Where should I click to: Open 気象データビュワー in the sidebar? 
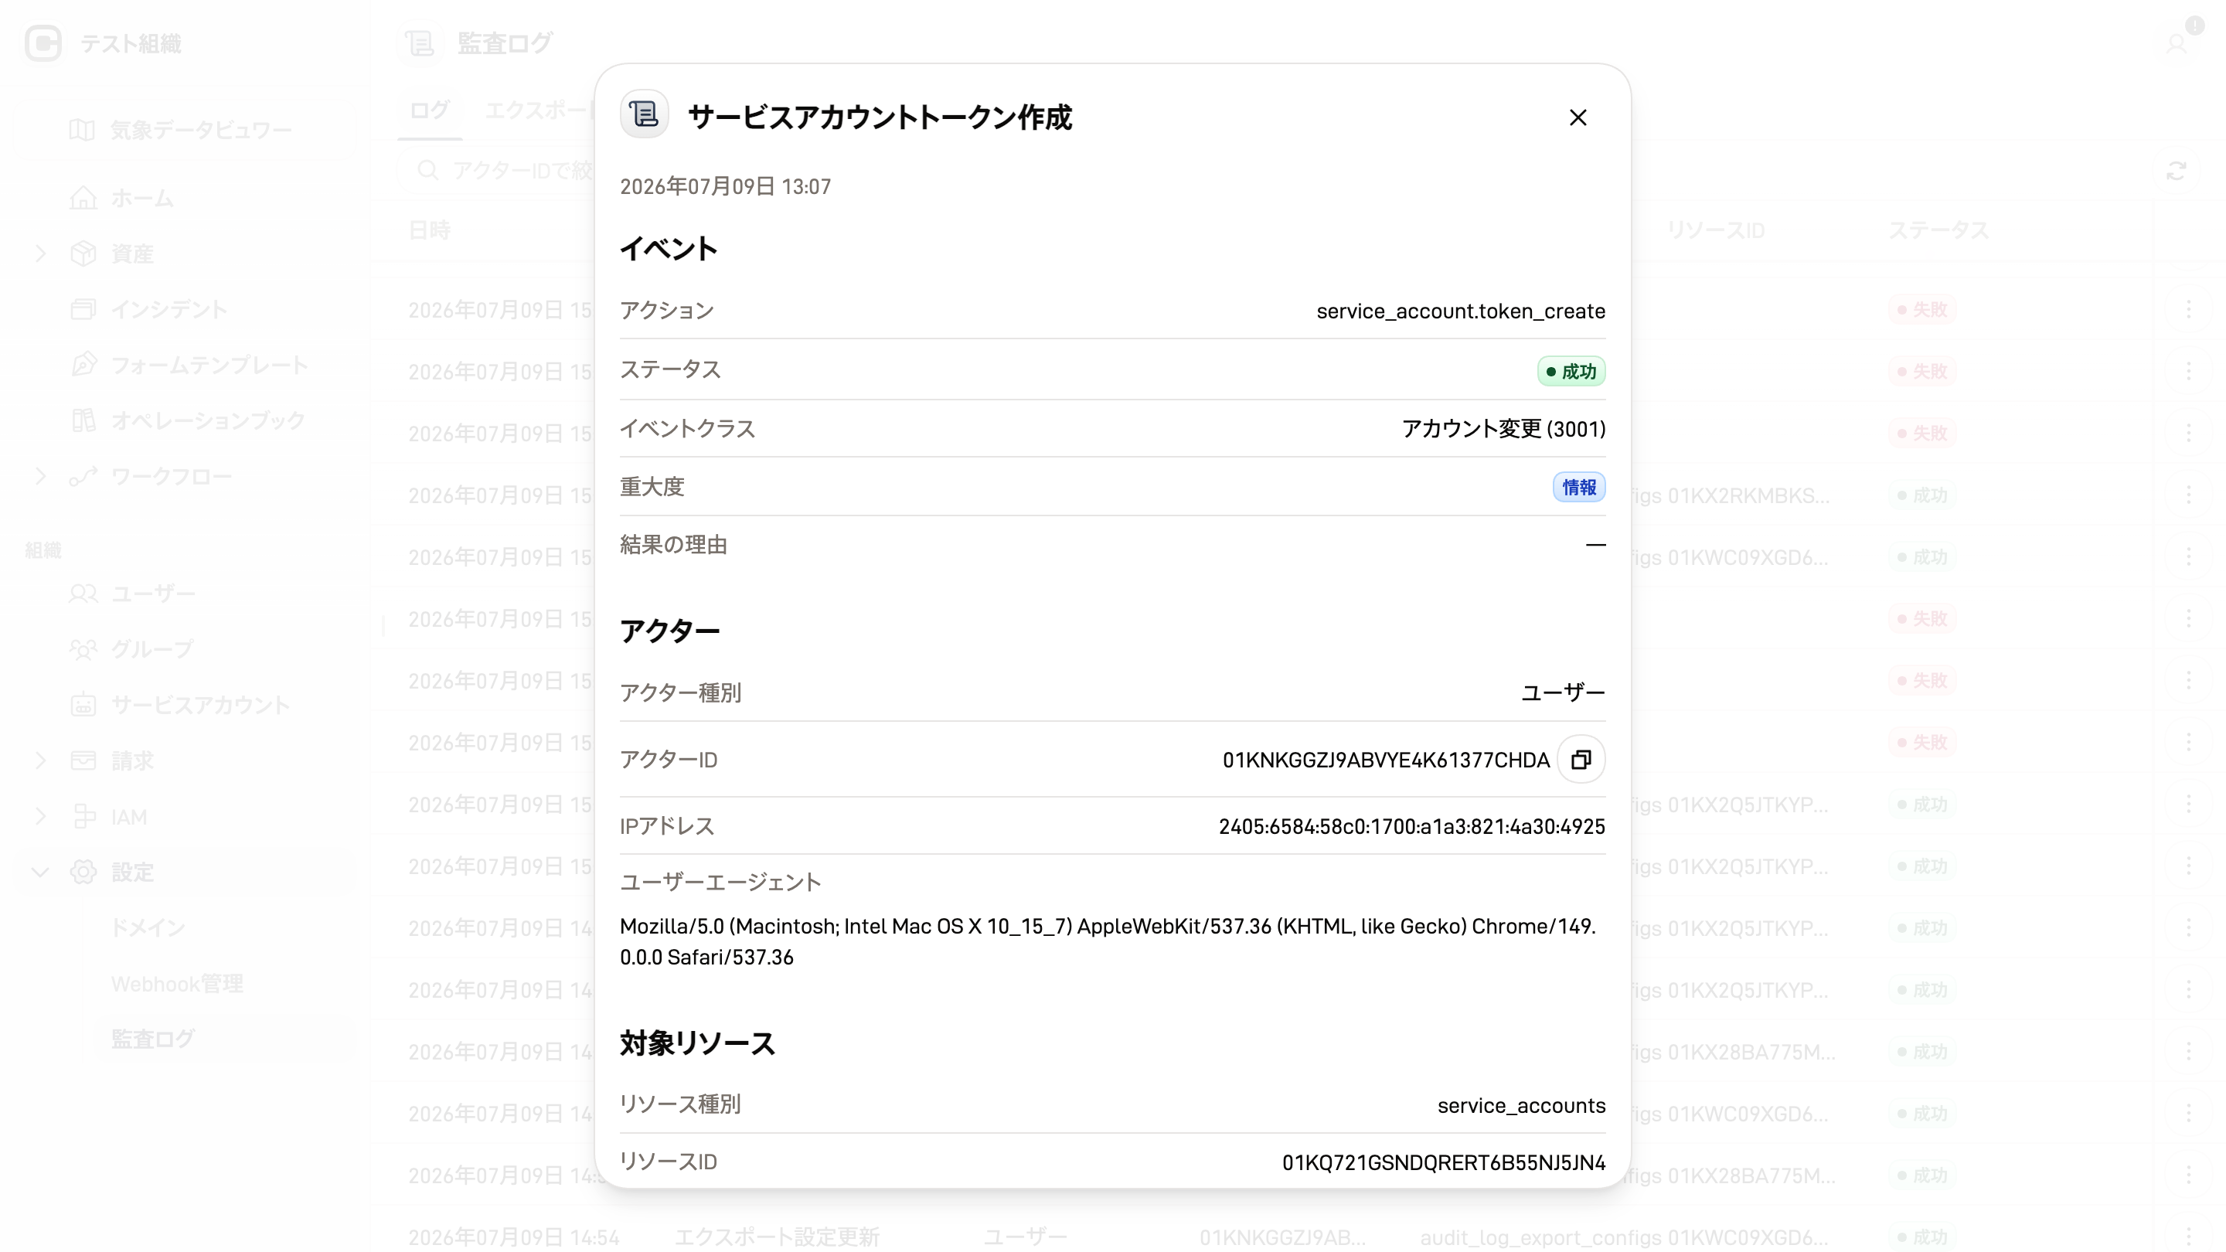pyautogui.click(x=201, y=130)
